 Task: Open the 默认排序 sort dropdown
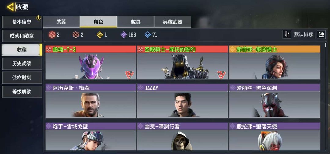304,35
